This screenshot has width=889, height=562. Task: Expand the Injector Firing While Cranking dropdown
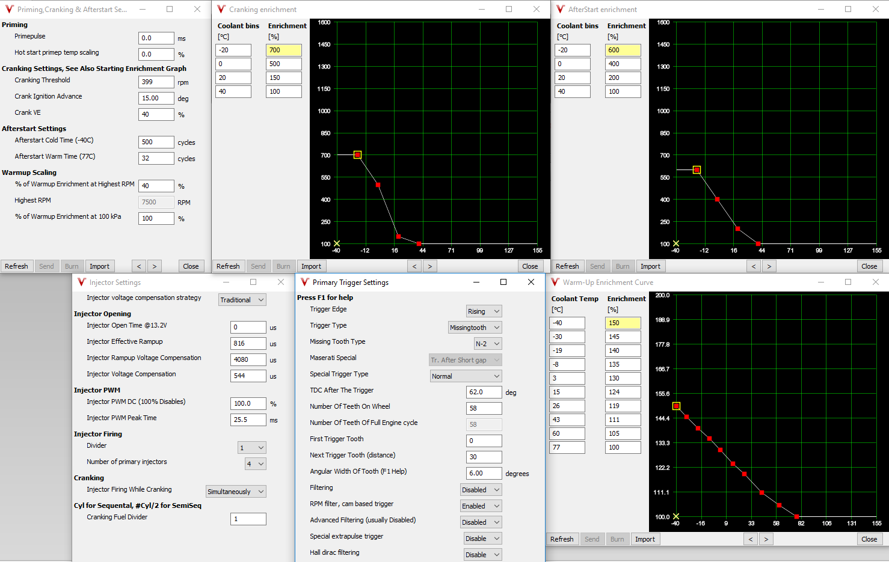point(236,492)
